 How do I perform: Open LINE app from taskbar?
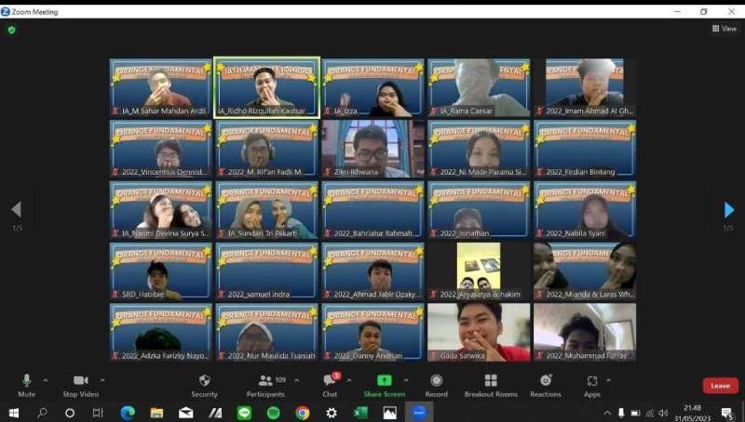(244, 413)
